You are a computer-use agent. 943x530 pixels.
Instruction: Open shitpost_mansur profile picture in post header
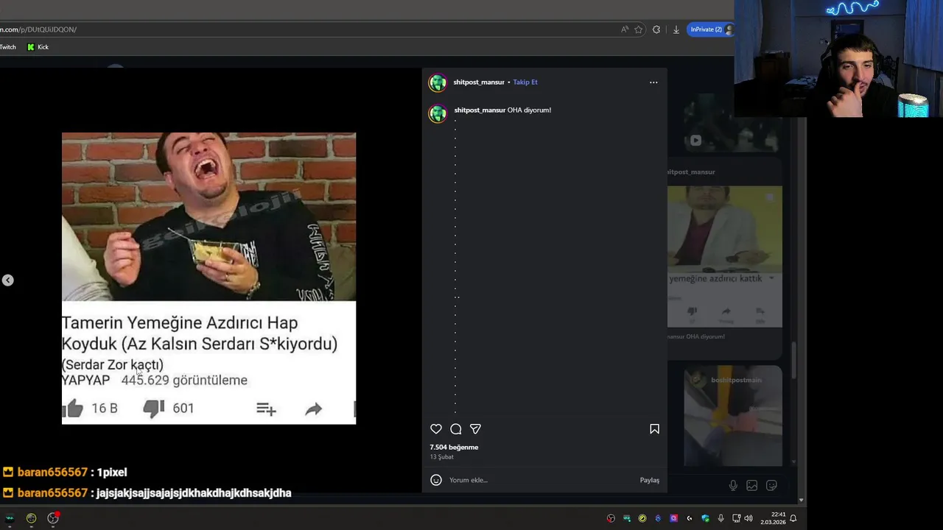coord(438,82)
